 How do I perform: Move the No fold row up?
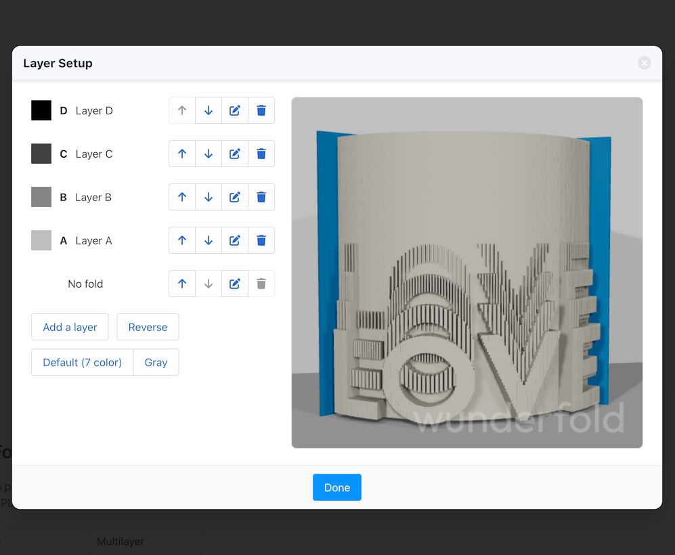(181, 284)
